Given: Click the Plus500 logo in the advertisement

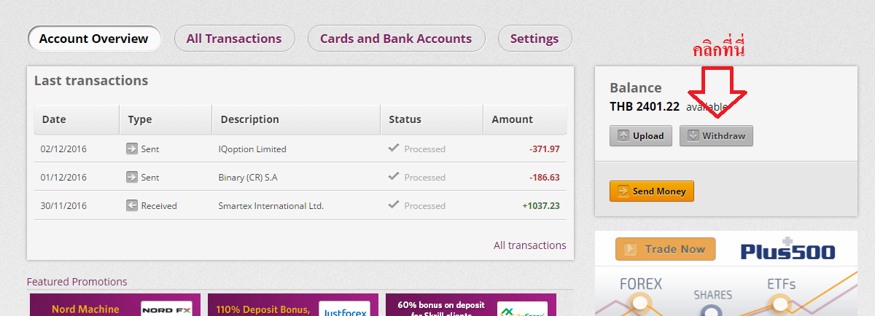Looking at the screenshot, I should tap(787, 250).
